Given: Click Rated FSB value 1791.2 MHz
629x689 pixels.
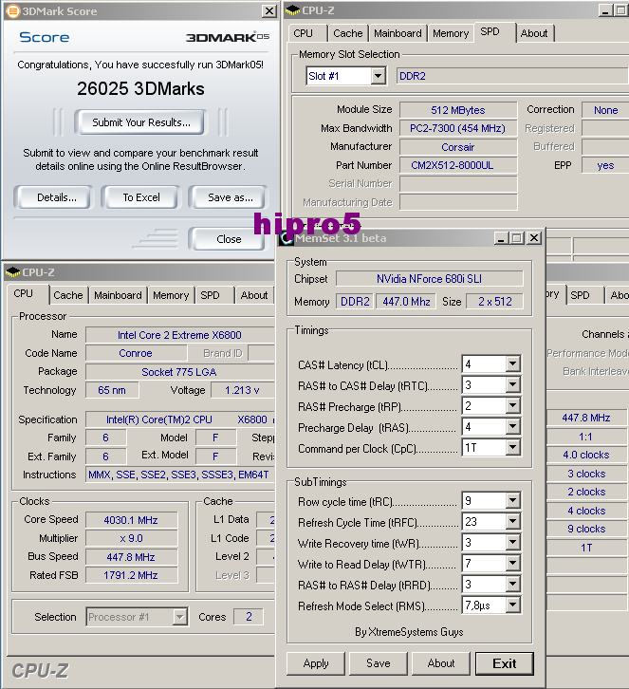Looking at the screenshot, I should (x=131, y=575).
